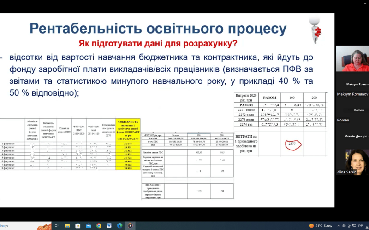Click the circled value 2377

pos(292,144)
